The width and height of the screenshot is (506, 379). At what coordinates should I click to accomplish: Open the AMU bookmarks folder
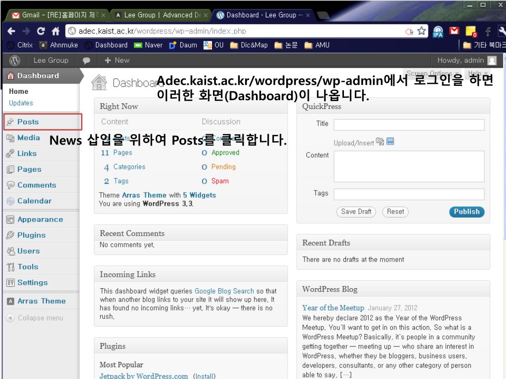coord(317,45)
